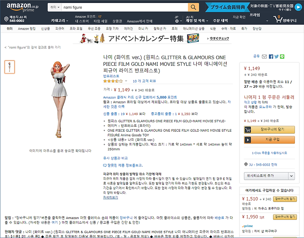Share product on Twitter
Image resolution: width=304 pixels, height=238 pixels.
(277, 57)
